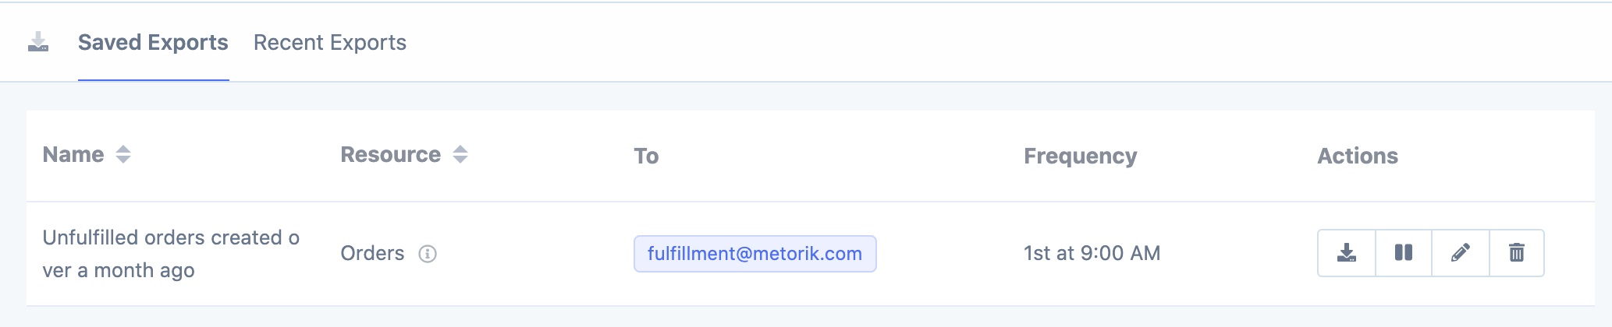The height and width of the screenshot is (327, 1612).
Task: Toggle the sort arrows beside Name
Action: (x=123, y=155)
